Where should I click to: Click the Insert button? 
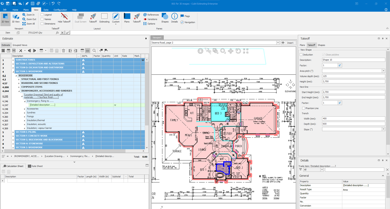tap(288, 43)
